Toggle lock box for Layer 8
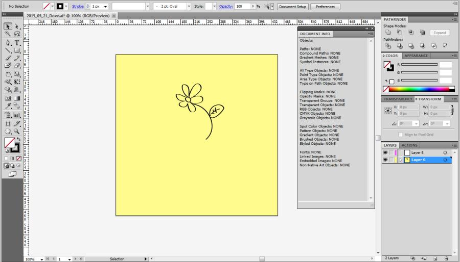 [x=392, y=152]
